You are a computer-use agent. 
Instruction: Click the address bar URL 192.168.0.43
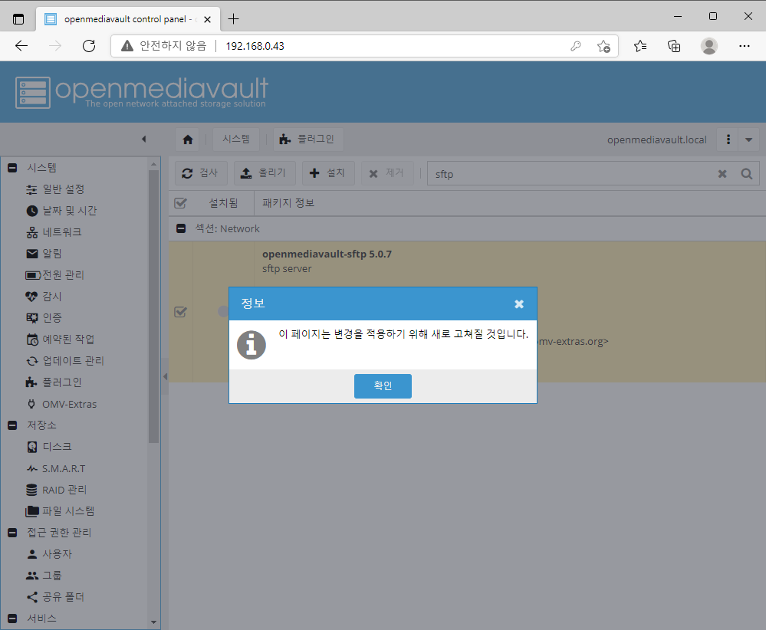255,46
